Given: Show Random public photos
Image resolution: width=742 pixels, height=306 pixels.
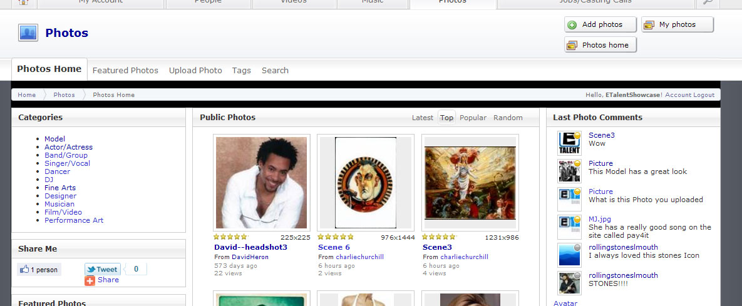Looking at the screenshot, I should coord(508,118).
